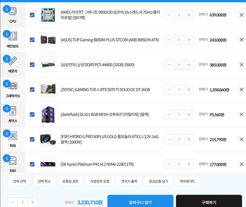Open the 파워 category icon
This screenshot has height=207, width=246.
click(13, 136)
